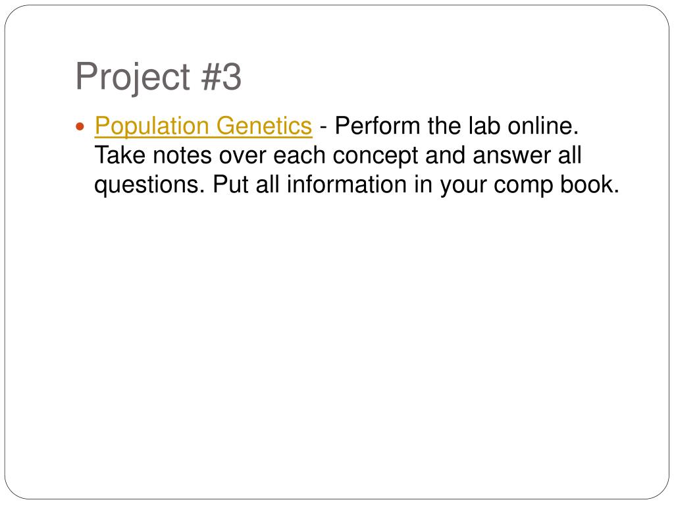Viewport: 674px width, 506px height.
Task: Click the word Population in the link
Action: click(x=152, y=126)
